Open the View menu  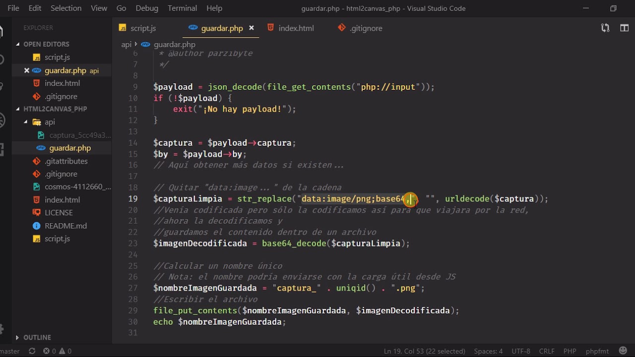[x=99, y=8]
